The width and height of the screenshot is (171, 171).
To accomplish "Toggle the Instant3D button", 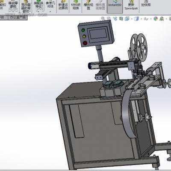I will pos(115,6).
